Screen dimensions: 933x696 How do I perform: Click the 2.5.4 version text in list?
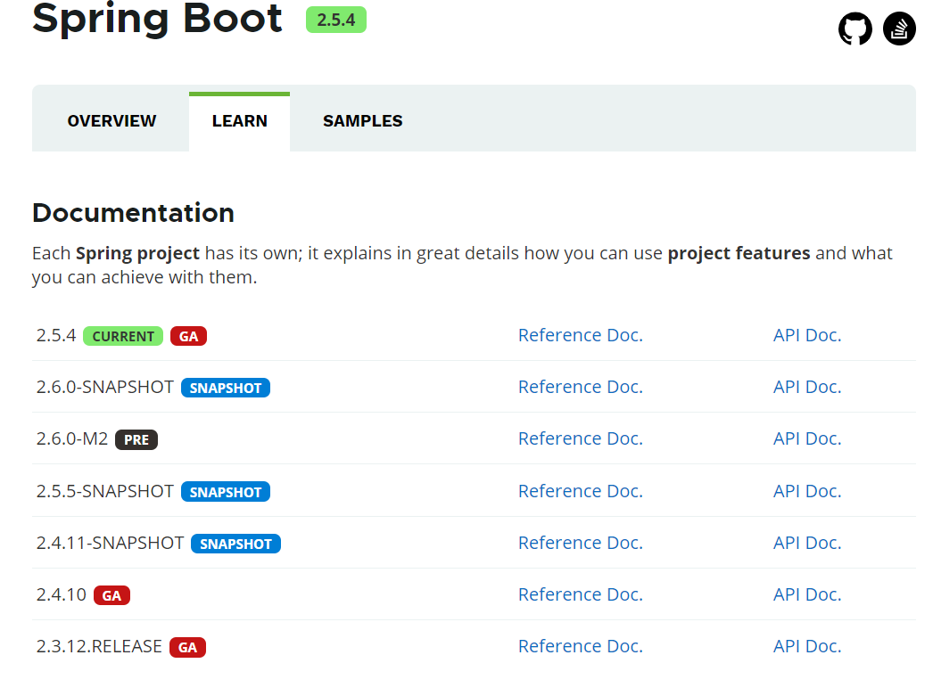(x=56, y=335)
